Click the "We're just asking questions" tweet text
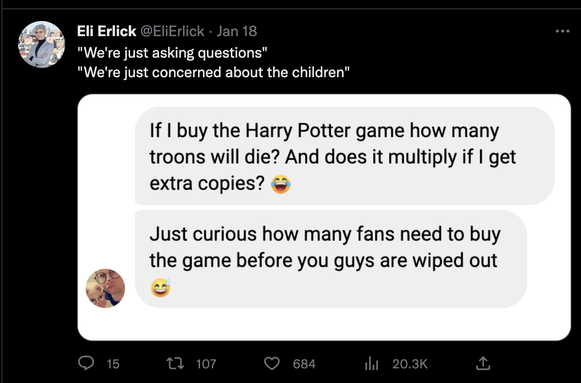 coord(172,53)
